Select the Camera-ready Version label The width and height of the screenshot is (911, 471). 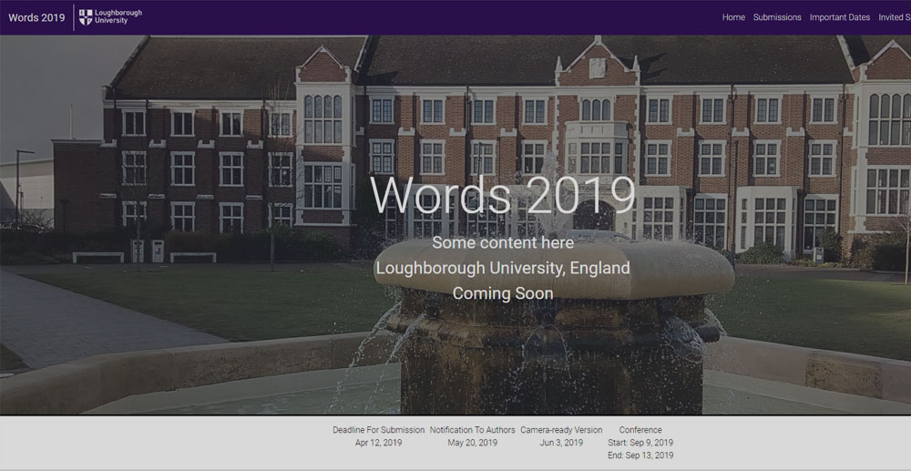coord(561,430)
